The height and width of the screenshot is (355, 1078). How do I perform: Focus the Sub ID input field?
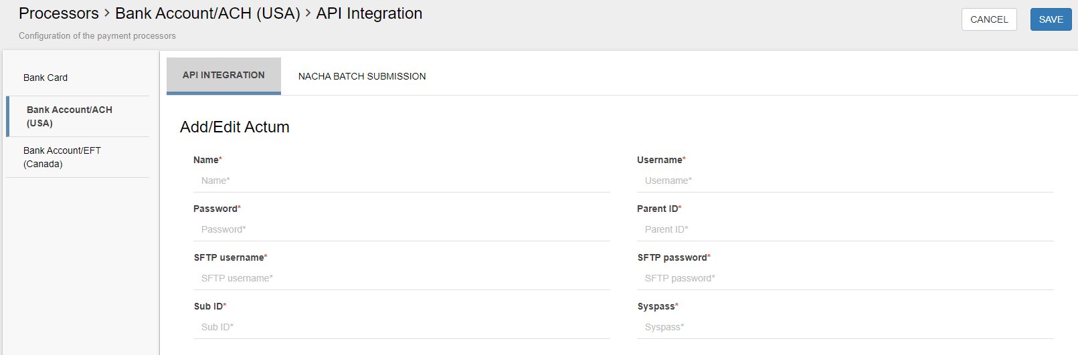click(x=401, y=327)
